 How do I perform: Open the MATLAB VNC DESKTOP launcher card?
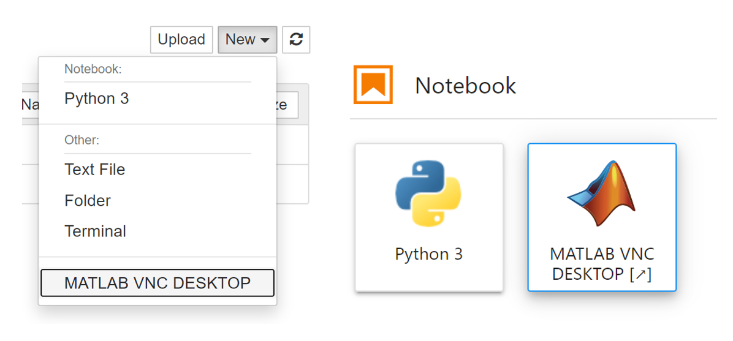tap(602, 217)
